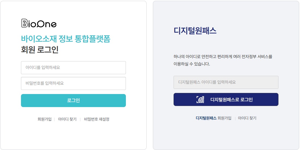Open 아이디 찾기 in the 디지털원패스 panel
The height and width of the screenshot is (150, 300).
247,118
